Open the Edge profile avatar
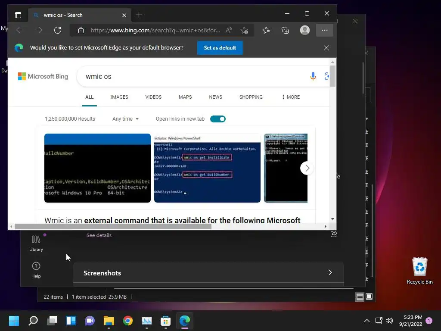The image size is (441, 331). pyautogui.click(x=305, y=30)
